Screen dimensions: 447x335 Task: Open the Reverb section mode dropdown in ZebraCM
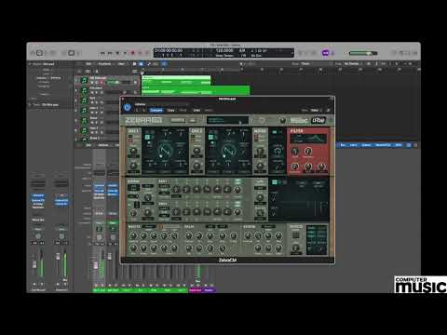(267, 227)
